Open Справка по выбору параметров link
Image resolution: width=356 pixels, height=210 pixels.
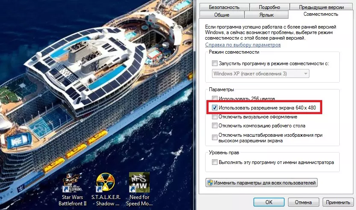tap(243, 45)
